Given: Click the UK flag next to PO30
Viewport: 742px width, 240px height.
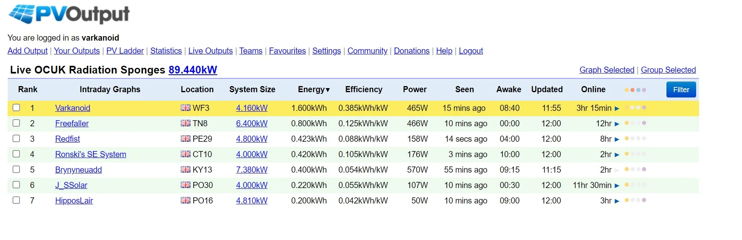Looking at the screenshot, I should click(186, 185).
